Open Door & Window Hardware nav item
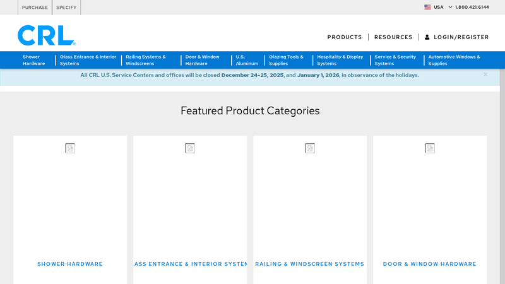Image resolution: width=505 pixels, height=284 pixels. (x=202, y=60)
